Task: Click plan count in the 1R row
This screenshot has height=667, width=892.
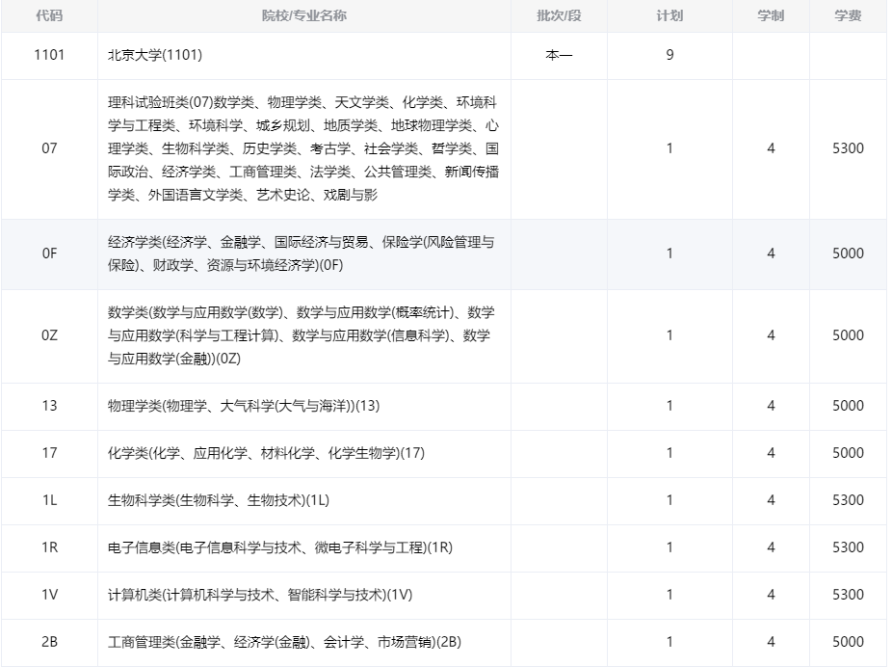Action: [x=669, y=547]
